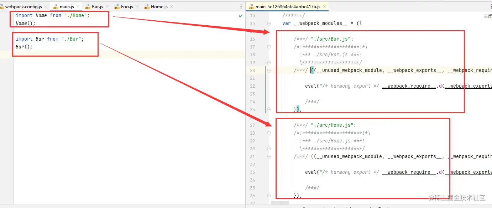Image resolution: width=492 pixels, height=208 pixels.
Task: Click the '!*** ./src/Bar.js ***!' comment
Action: (331, 55)
